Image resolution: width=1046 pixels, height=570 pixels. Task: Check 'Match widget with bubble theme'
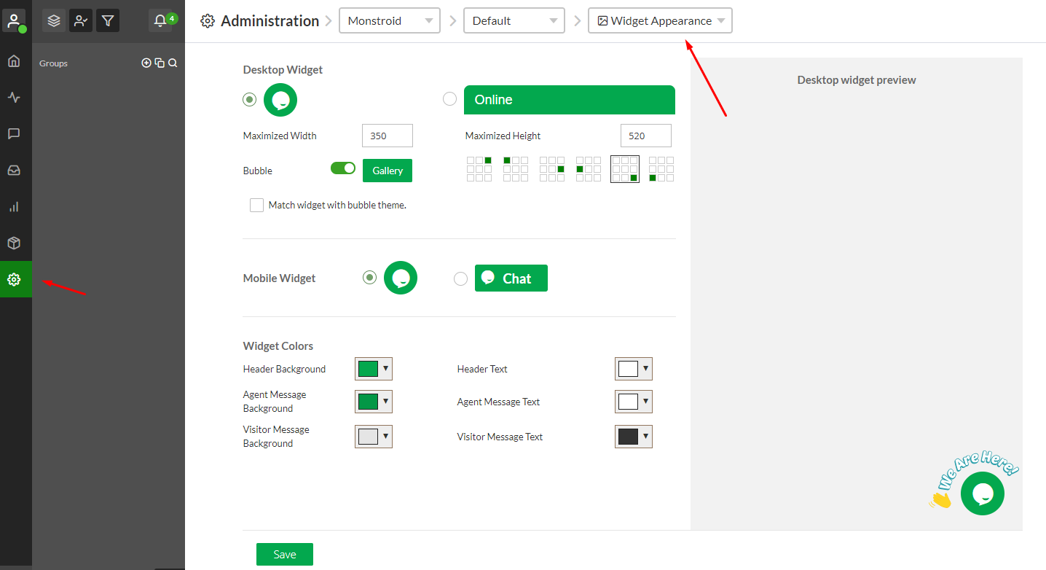(x=256, y=206)
